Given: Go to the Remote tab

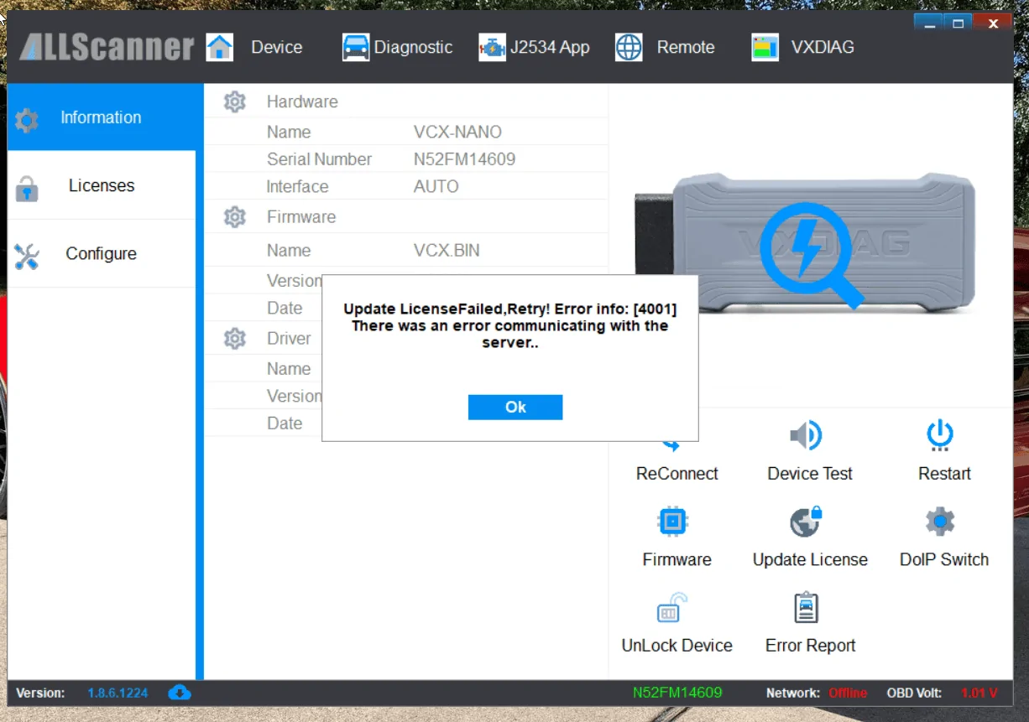Looking at the screenshot, I should pos(666,48).
